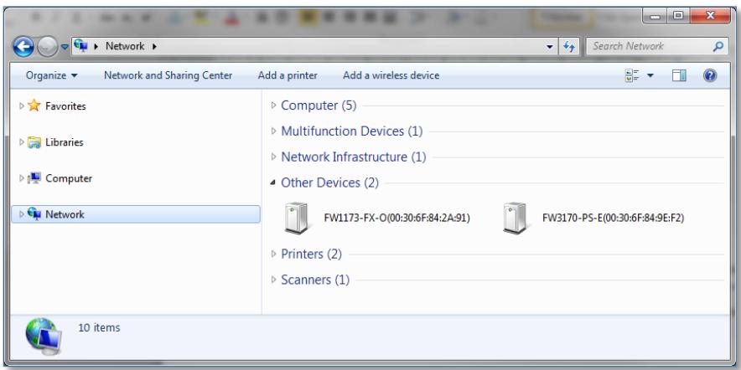The height and width of the screenshot is (370, 741).
Task: Click the Network icon in address bar
Action: pos(80,45)
